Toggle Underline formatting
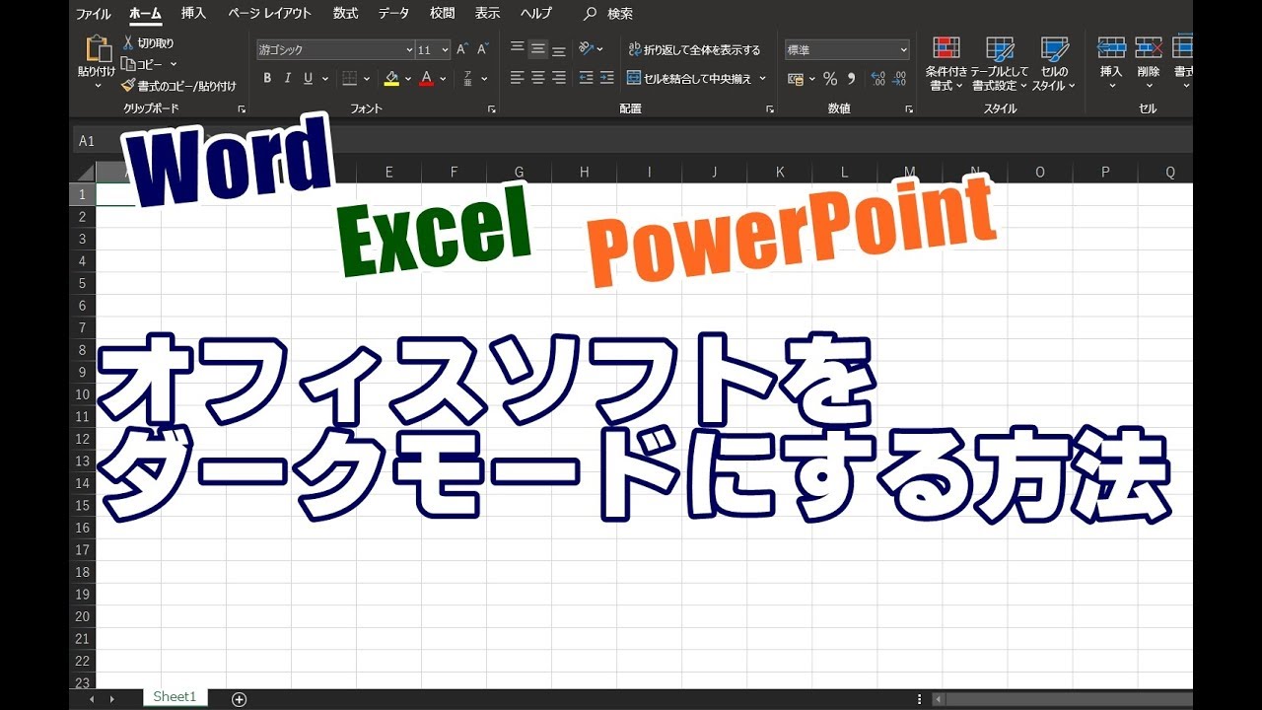 tap(309, 79)
